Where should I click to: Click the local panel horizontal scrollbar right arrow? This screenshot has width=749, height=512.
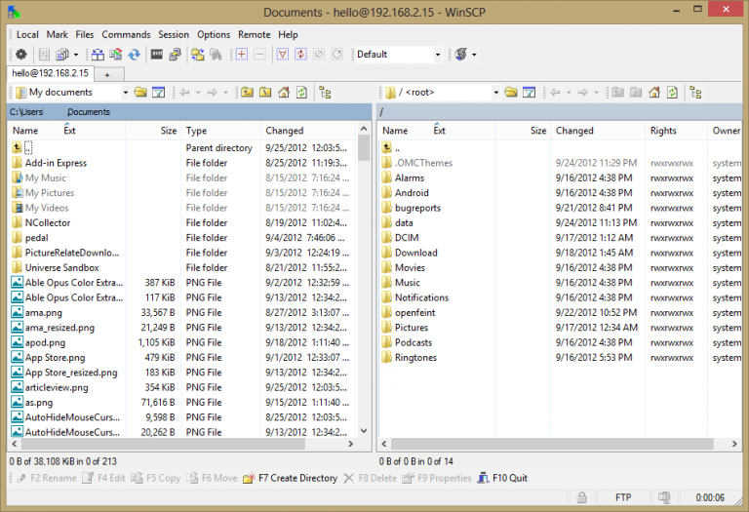351,444
